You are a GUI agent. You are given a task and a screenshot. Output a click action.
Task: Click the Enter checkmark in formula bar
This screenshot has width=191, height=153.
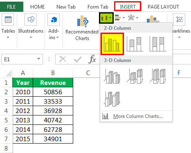pyautogui.click(x=78, y=60)
